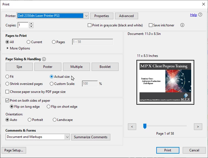Close the Print dialog with X
Viewport: 208px width, 158px height.
coord(204,4)
